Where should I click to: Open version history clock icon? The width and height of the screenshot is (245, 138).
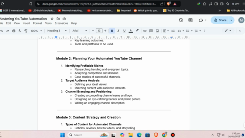(x=181, y=20)
